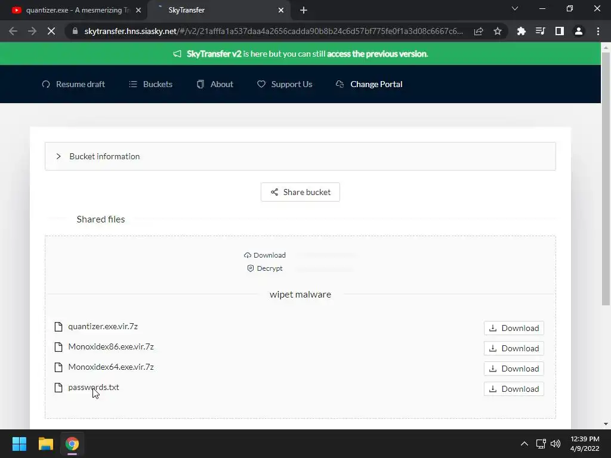Click the 'Shared files' heading text

click(100, 219)
